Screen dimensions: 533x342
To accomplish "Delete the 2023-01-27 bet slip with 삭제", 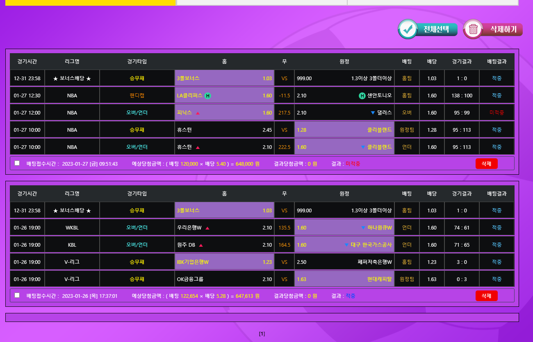I will 486,164.
